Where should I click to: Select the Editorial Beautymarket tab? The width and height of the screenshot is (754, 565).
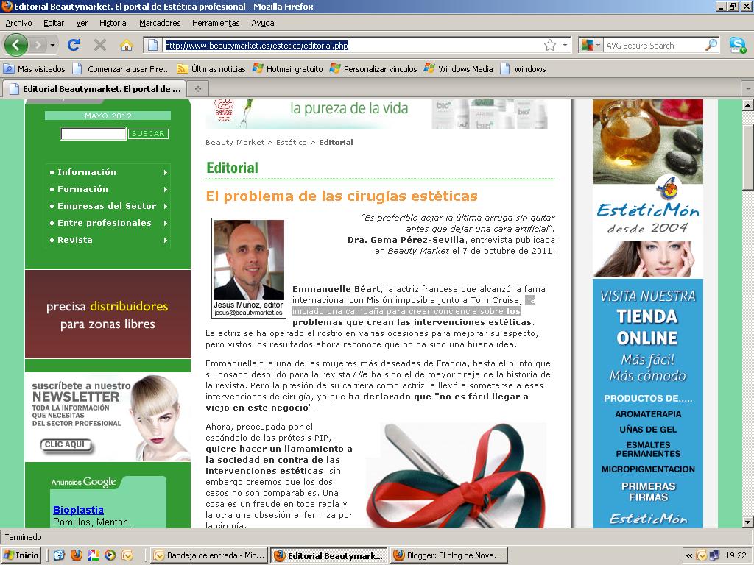95,89
